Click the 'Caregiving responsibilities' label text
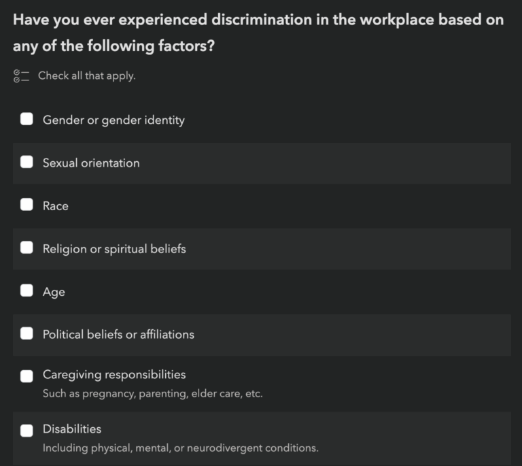 coord(114,374)
